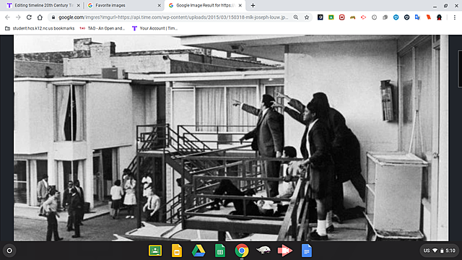This screenshot has height=260, width=462.
Task: Close the Favorite images tab
Action: [159, 5]
